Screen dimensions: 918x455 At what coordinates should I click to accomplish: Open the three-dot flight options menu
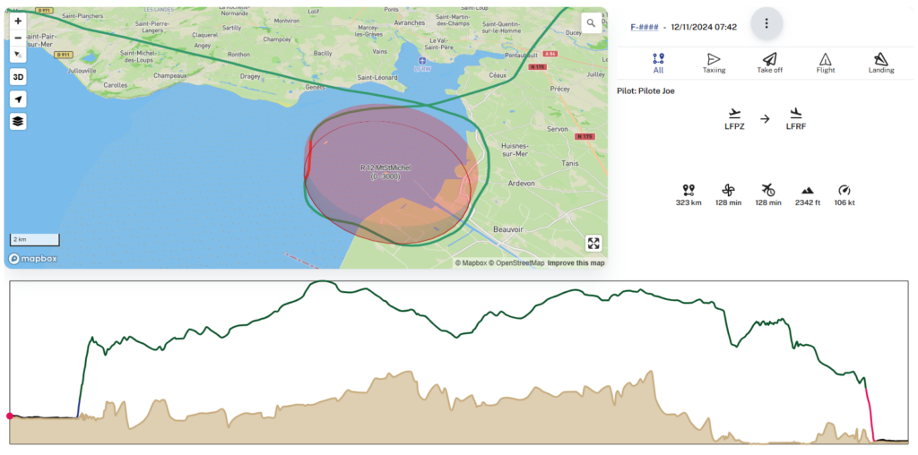coord(766,23)
